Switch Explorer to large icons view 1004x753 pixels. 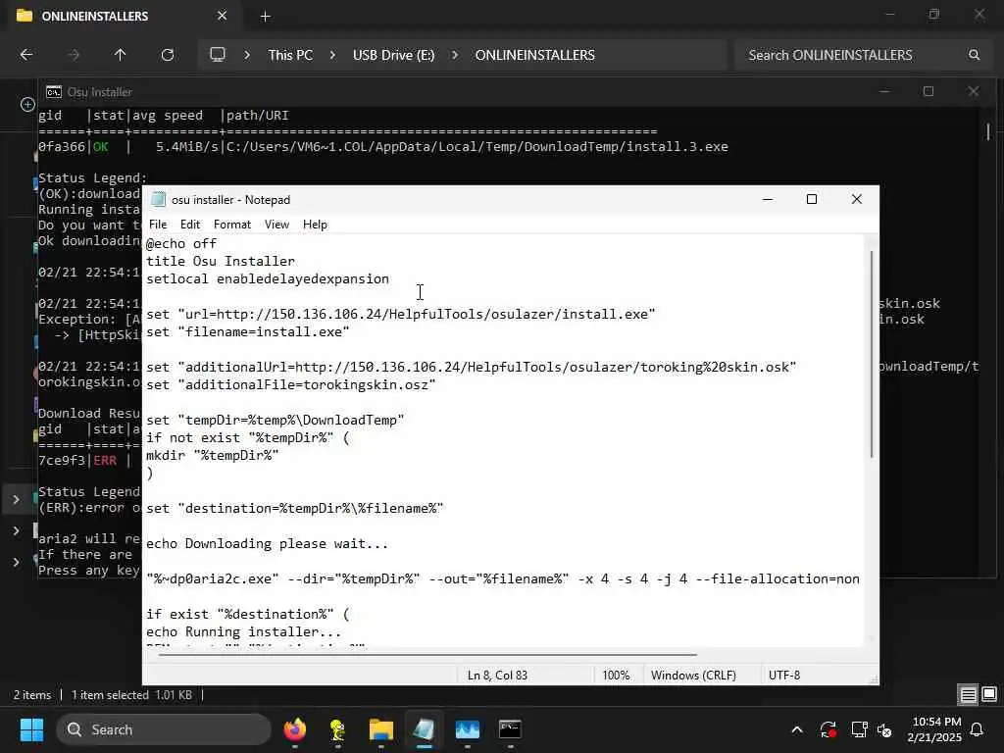pos(989,695)
